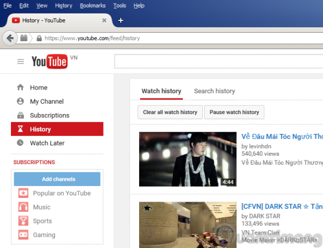Open the Edit menu
The image size is (323, 248).
click(24, 6)
